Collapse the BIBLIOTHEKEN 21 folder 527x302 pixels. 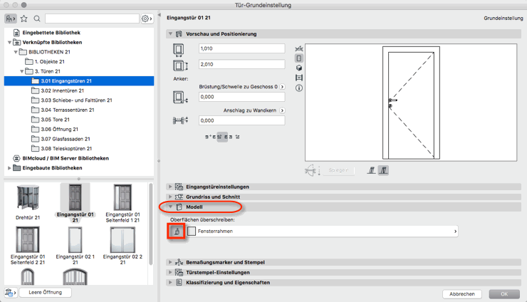(16, 52)
